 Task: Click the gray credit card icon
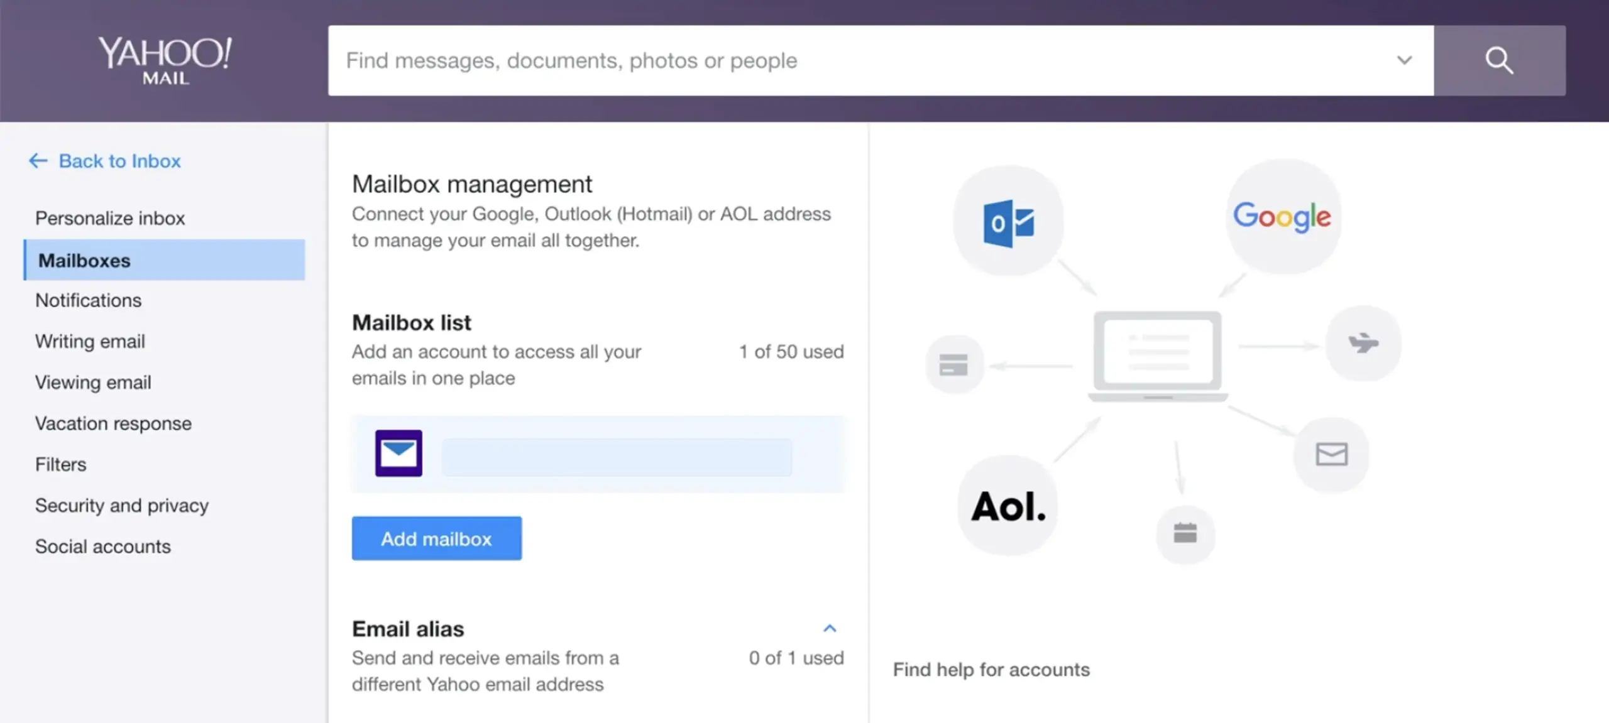click(954, 364)
